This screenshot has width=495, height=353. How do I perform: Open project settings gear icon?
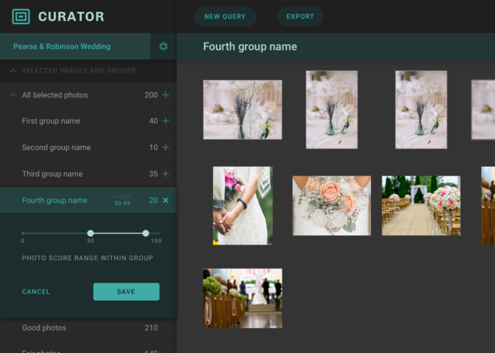[x=163, y=47]
